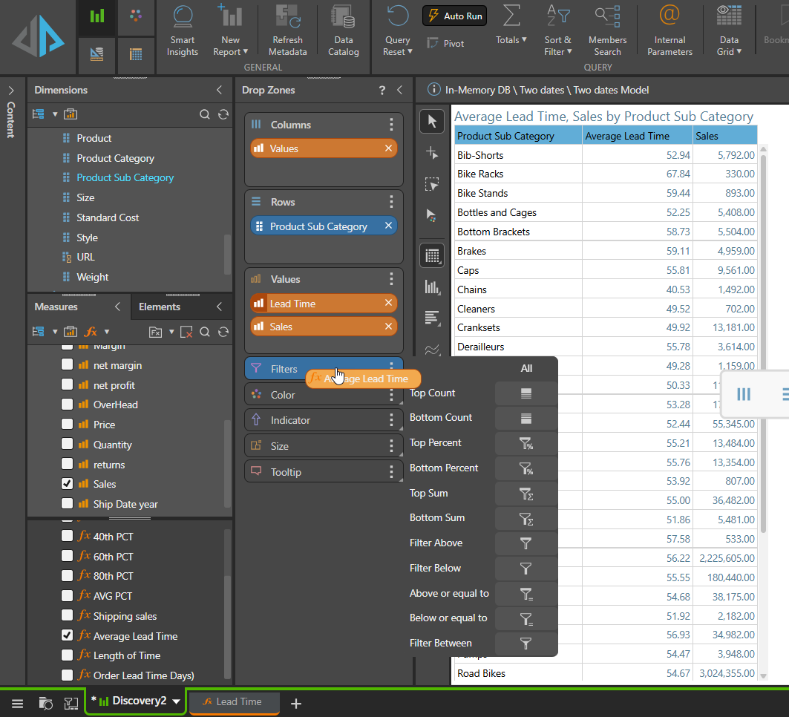The width and height of the screenshot is (789, 717).
Task: Show query info icon
Action: click(x=433, y=90)
